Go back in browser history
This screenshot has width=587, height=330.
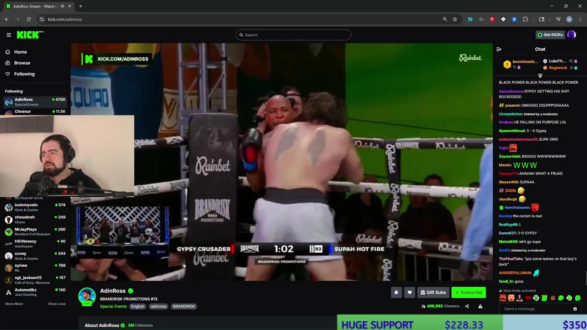(x=6, y=19)
